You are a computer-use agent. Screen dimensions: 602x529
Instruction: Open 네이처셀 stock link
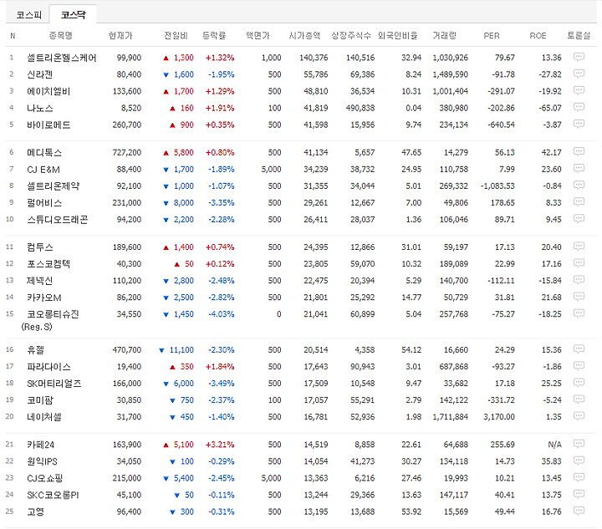44,417
